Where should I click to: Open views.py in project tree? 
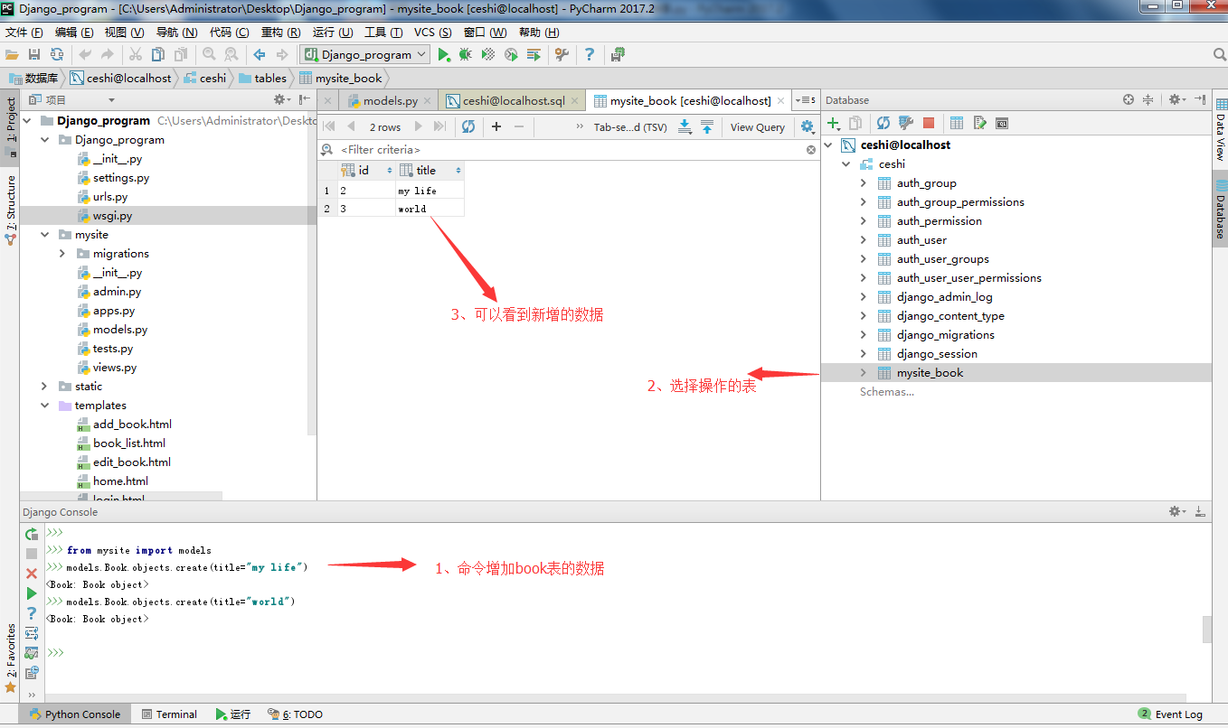coord(115,368)
